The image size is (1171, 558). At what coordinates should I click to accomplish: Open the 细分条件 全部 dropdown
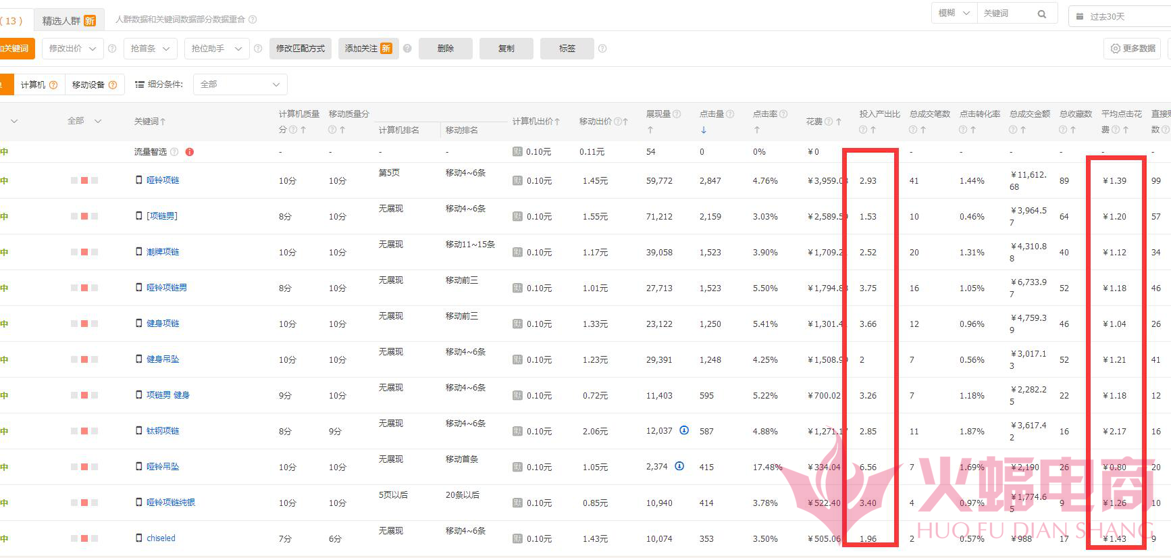[240, 84]
